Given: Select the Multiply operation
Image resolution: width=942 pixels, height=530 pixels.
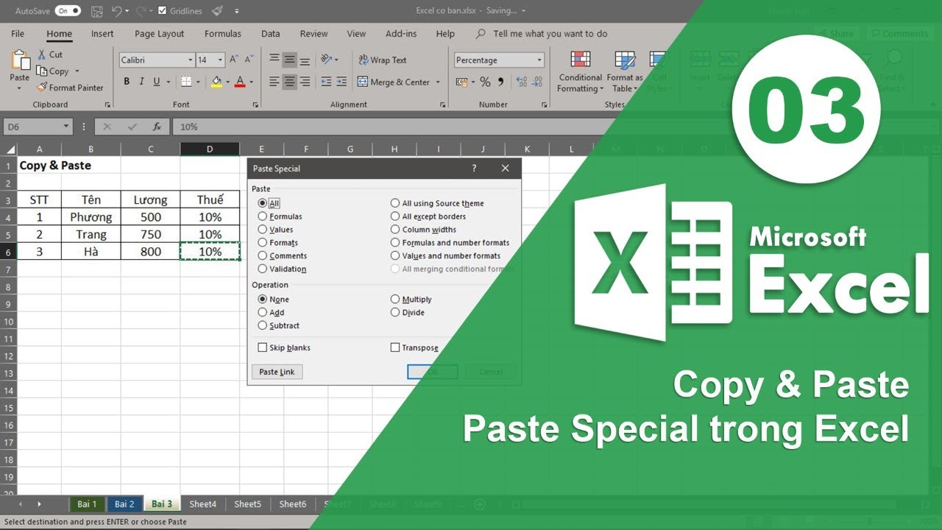Looking at the screenshot, I should [x=395, y=300].
